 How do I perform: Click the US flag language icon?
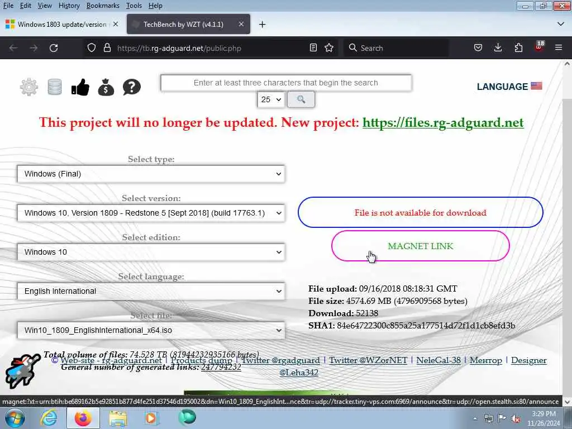click(536, 86)
